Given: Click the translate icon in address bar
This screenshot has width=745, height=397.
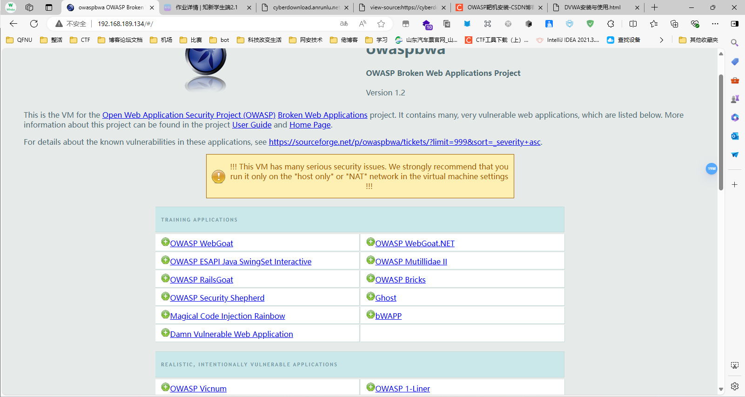Looking at the screenshot, I should (344, 24).
